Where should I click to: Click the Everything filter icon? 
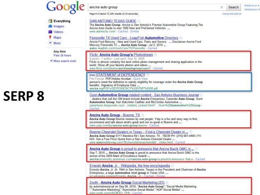50,21
